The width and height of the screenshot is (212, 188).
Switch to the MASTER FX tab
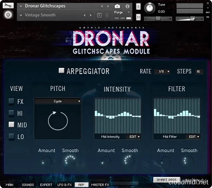click(100, 185)
